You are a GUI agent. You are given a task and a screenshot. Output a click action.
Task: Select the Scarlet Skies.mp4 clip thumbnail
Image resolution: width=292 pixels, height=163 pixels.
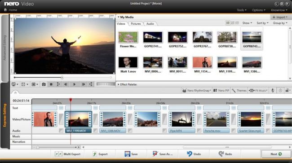[251, 119]
